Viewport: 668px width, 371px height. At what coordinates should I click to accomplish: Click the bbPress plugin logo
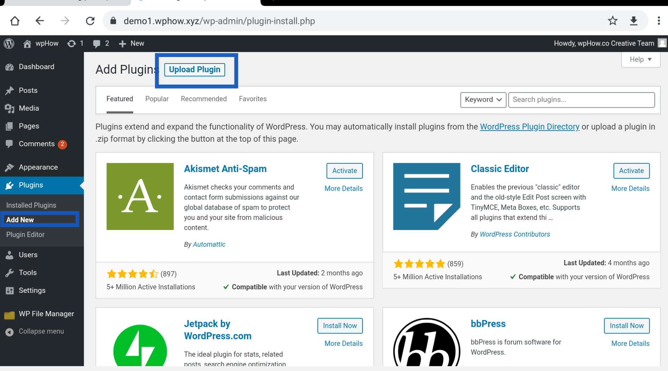tap(427, 342)
